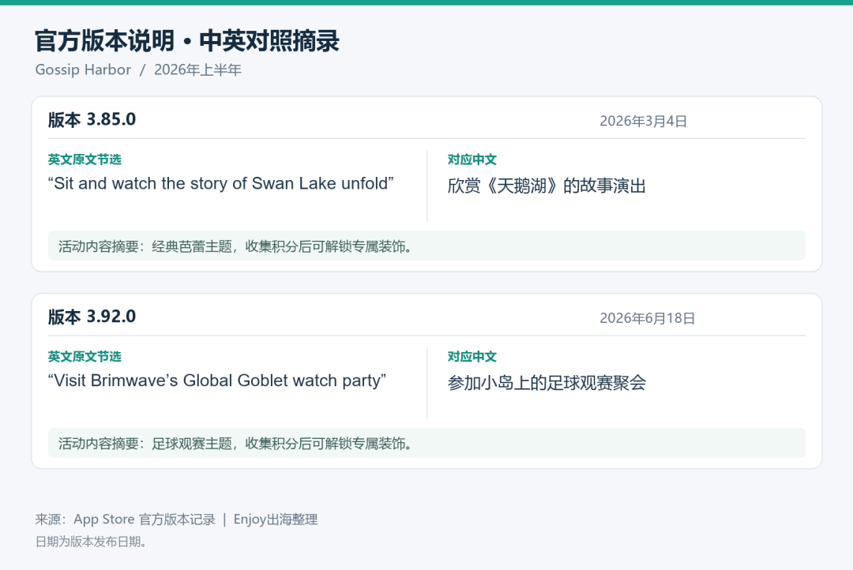
Task: Select the Brimwave's Global Goblet quote
Action: [x=217, y=381]
